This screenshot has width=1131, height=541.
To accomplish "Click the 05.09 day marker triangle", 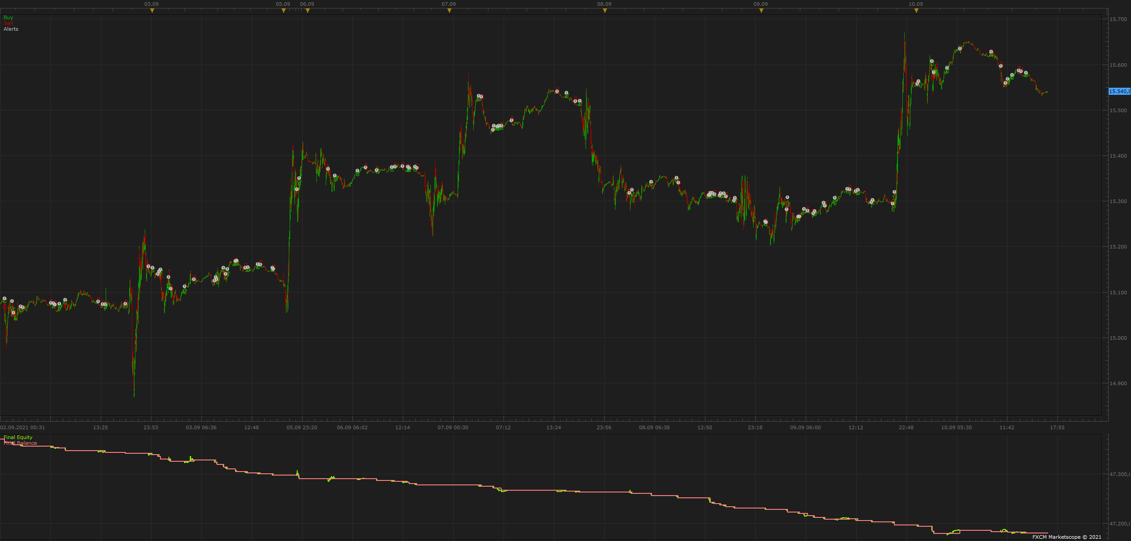I will coord(283,11).
